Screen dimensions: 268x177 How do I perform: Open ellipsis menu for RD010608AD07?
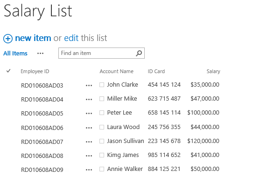click(89, 142)
